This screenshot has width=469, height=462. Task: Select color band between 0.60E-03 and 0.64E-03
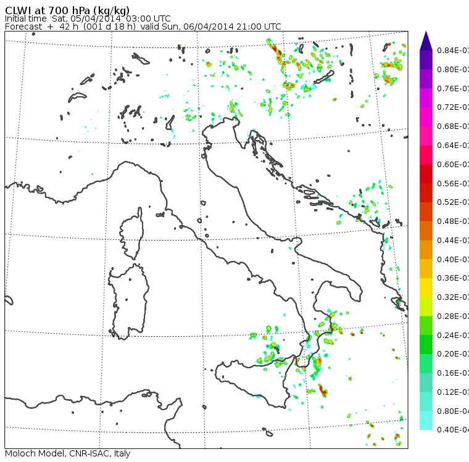tap(426, 155)
